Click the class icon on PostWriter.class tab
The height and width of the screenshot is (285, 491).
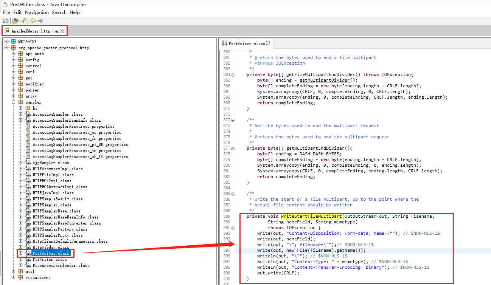point(225,43)
